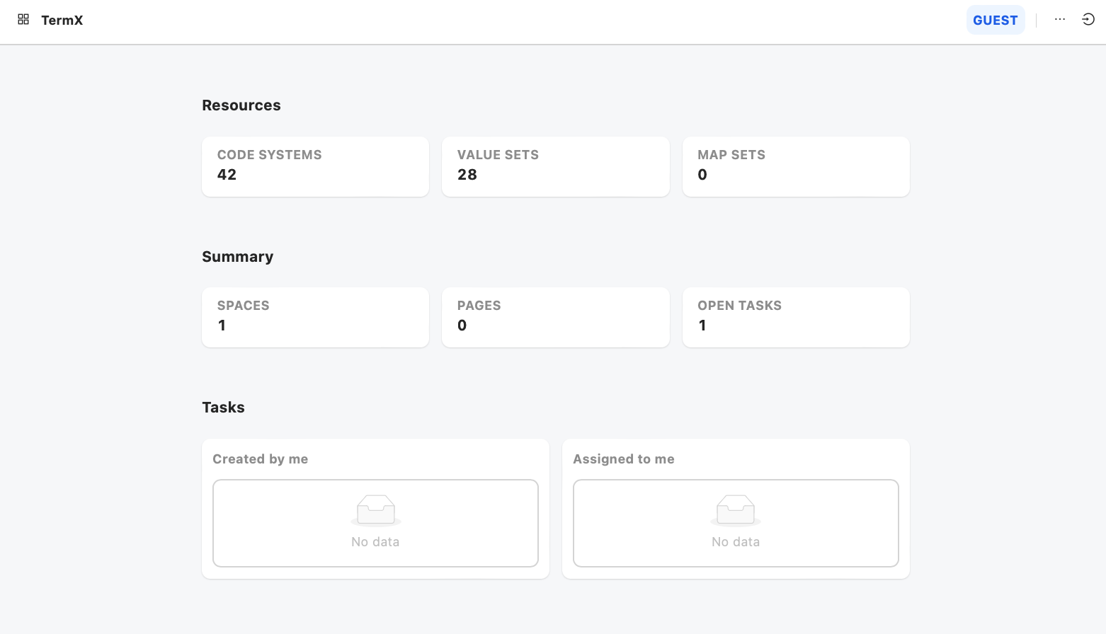Click empty inbox icon under Assigned to me

tap(735, 510)
